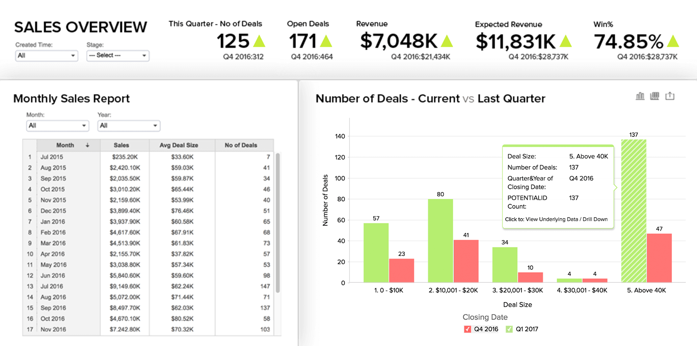Switch the deals chart to bar view
This screenshot has width=697, height=346.
click(x=640, y=96)
